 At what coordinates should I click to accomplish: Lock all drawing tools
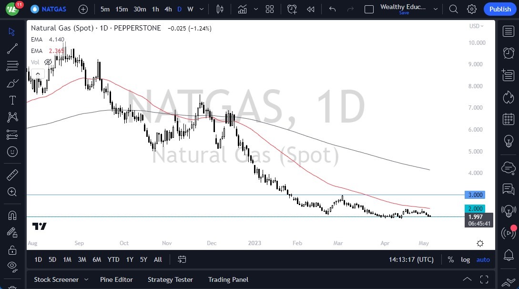point(12,249)
